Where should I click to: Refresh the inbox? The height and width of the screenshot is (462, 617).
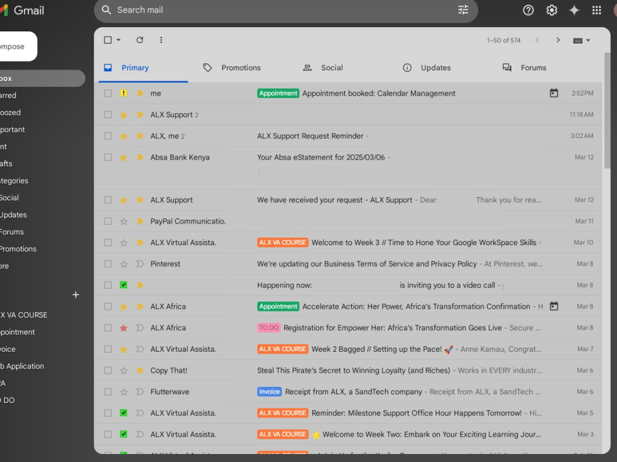click(x=139, y=40)
